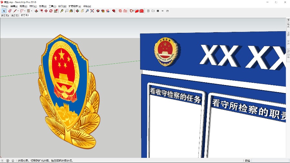Click the red camera plugin icon

tap(142, 11)
